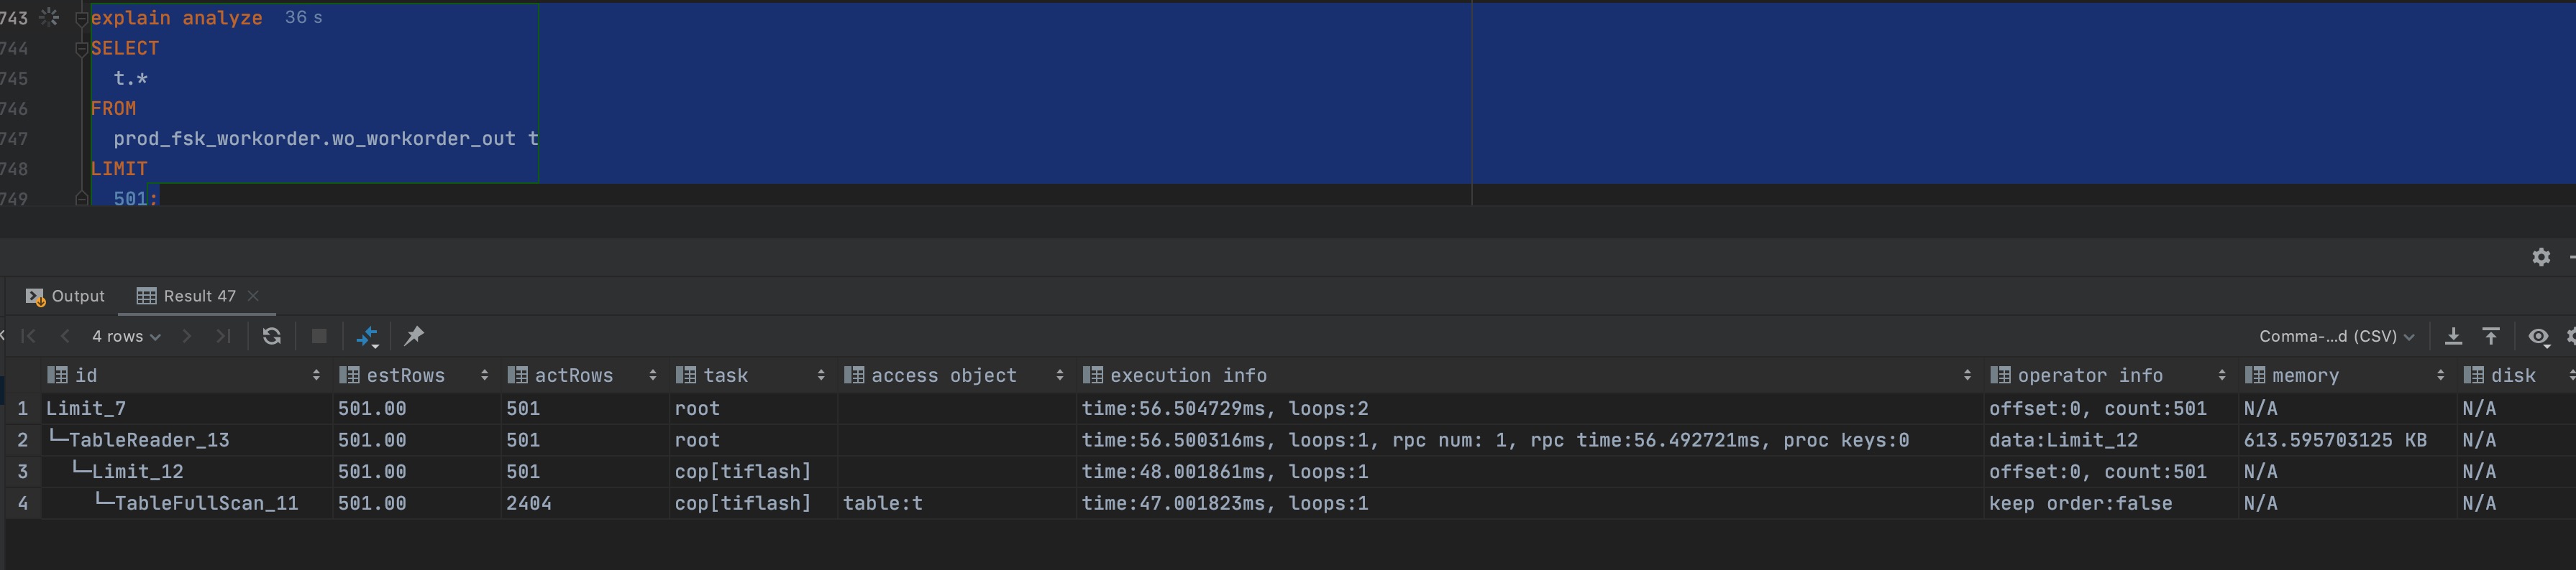Toggle sort on the estRows column
Image resolution: width=2576 pixels, height=570 pixels.
tap(484, 375)
